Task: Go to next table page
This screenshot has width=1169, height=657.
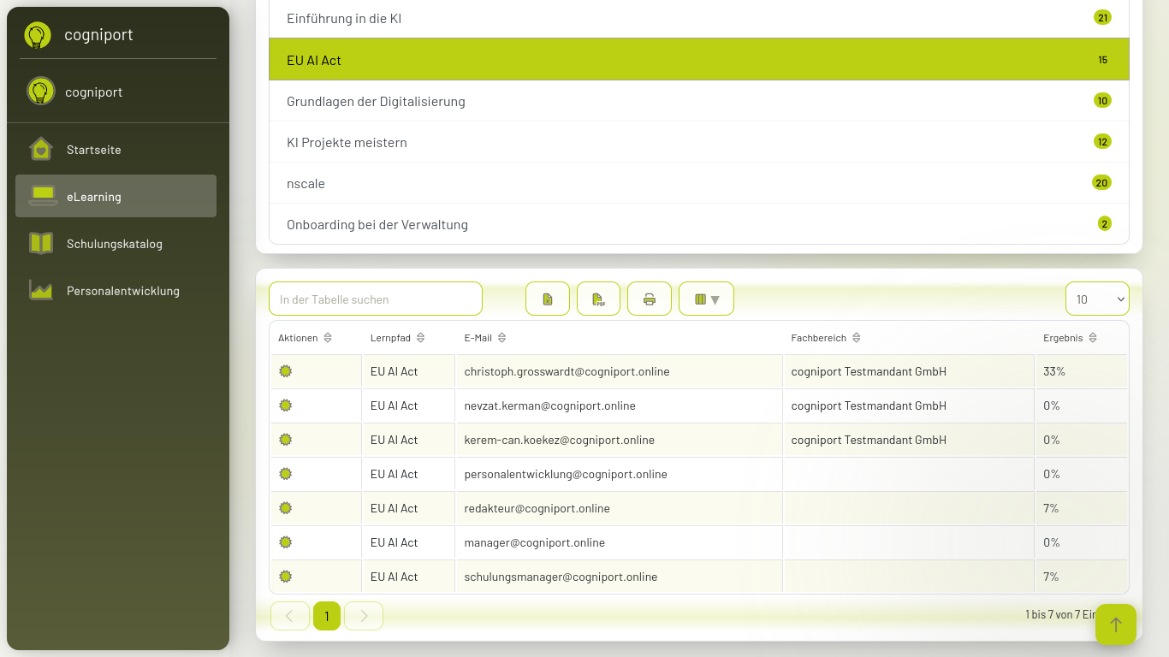Action: click(x=364, y=616)
